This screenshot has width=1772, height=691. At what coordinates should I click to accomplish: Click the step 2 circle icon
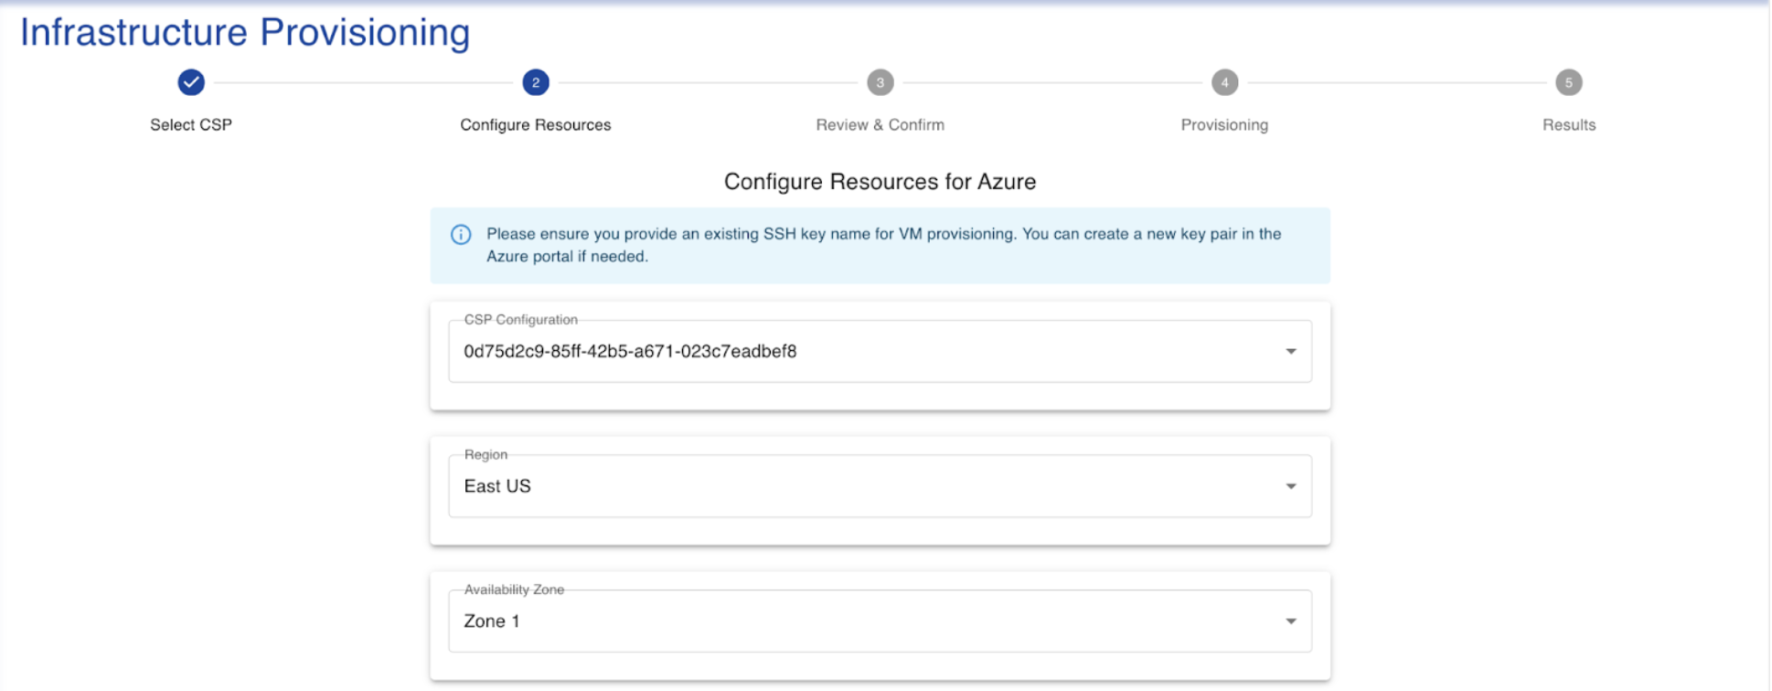536,82
